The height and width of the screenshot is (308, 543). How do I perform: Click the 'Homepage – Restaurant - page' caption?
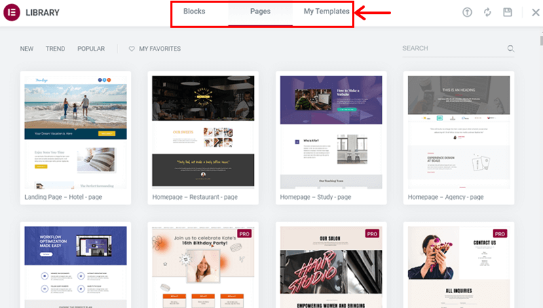(x=195, y=197)
